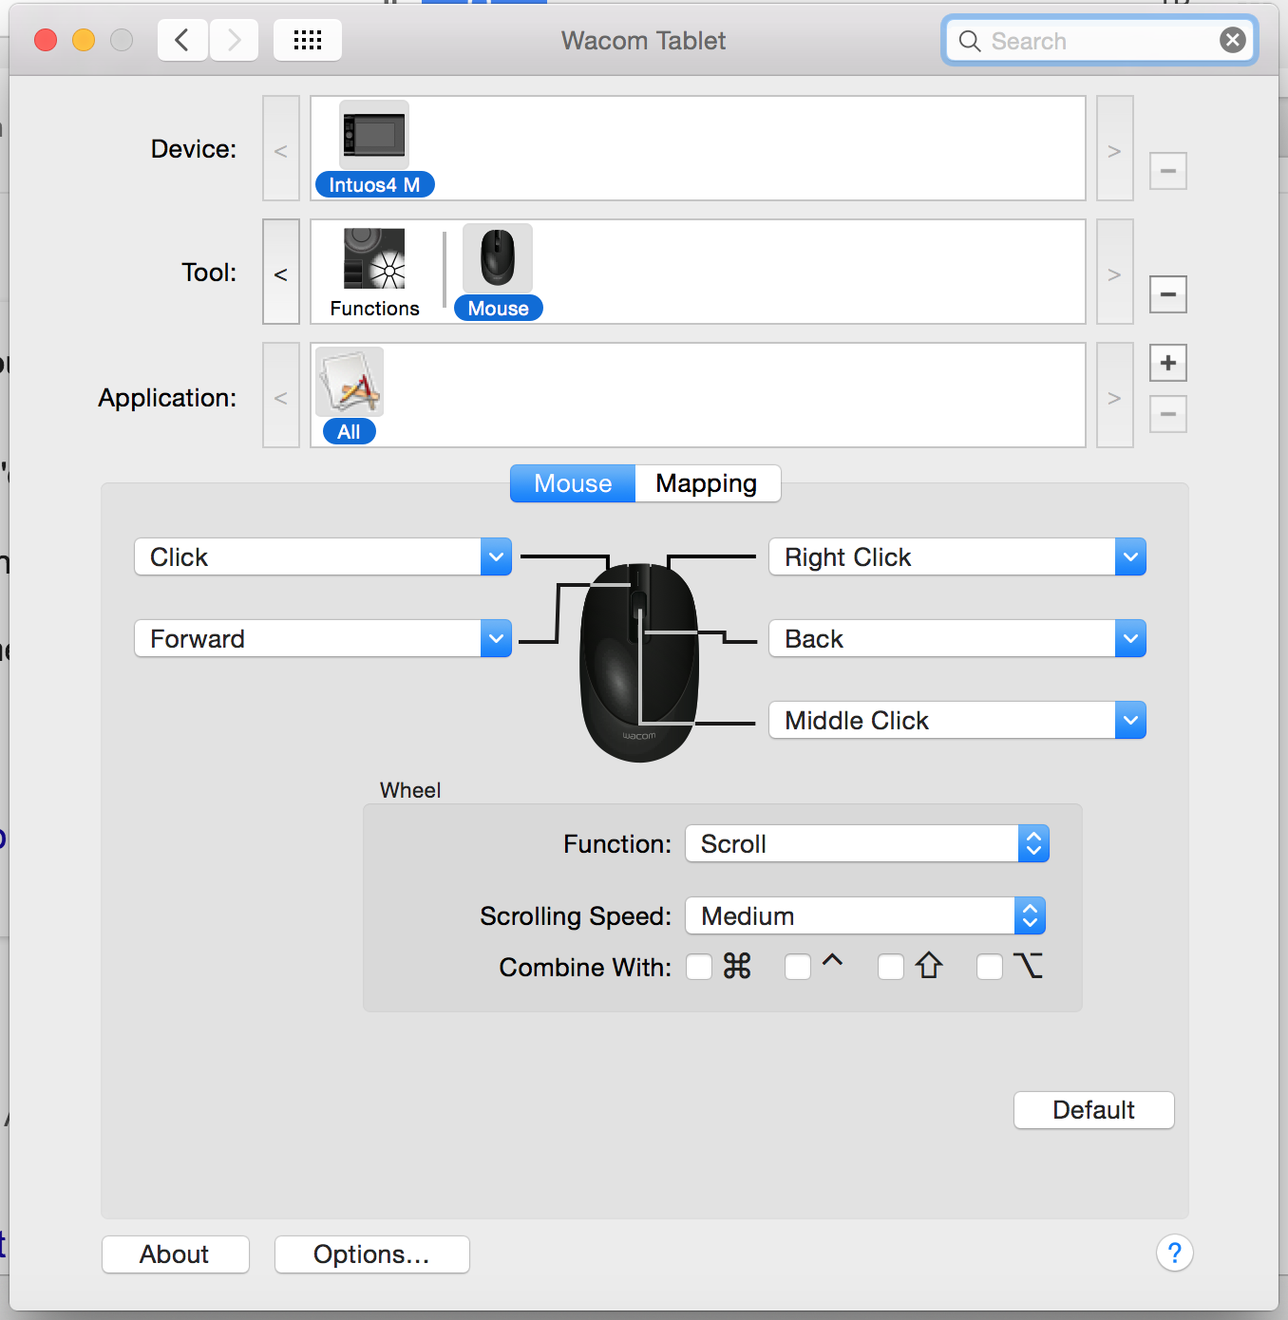Toggle Command key combine checkbox

tap(699, 967)
